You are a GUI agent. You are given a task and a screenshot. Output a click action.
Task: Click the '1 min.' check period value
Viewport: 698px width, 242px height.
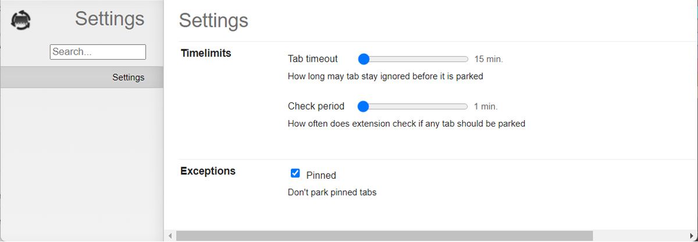click(x=486, y=107)
